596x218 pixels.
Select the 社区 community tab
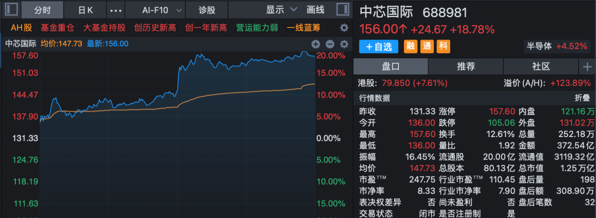541,67
